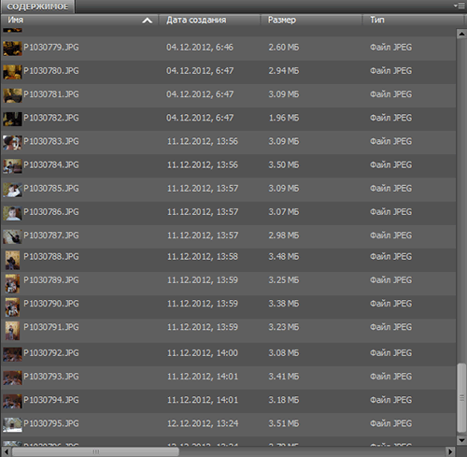Click the vertical scrollbar up arrow
This screenshot has width=467, height=457.
(x=461, y=34)
